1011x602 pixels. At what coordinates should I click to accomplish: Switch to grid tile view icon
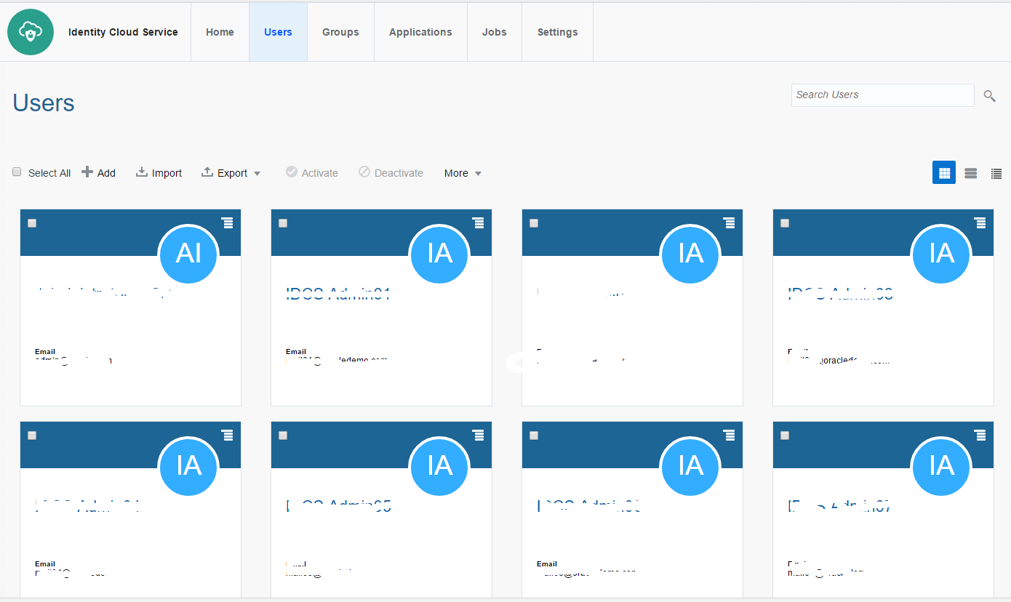coord(944,172)
